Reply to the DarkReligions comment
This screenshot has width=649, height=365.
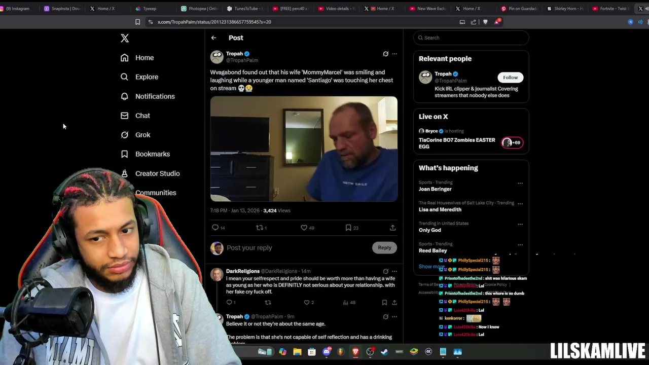[229, 303]
